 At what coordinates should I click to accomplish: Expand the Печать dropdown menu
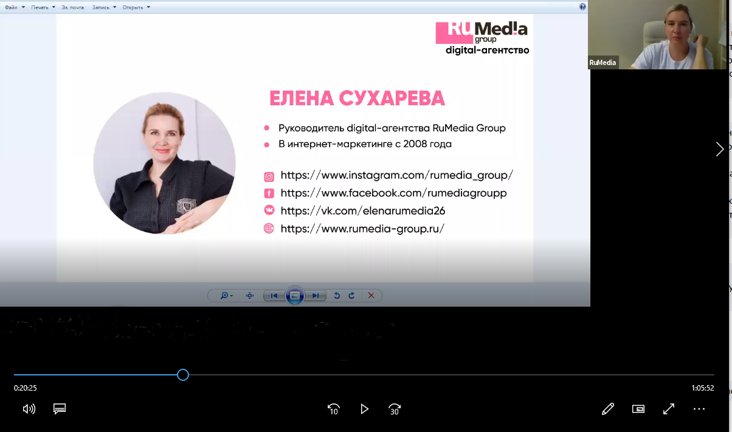(x=44, y=7)
